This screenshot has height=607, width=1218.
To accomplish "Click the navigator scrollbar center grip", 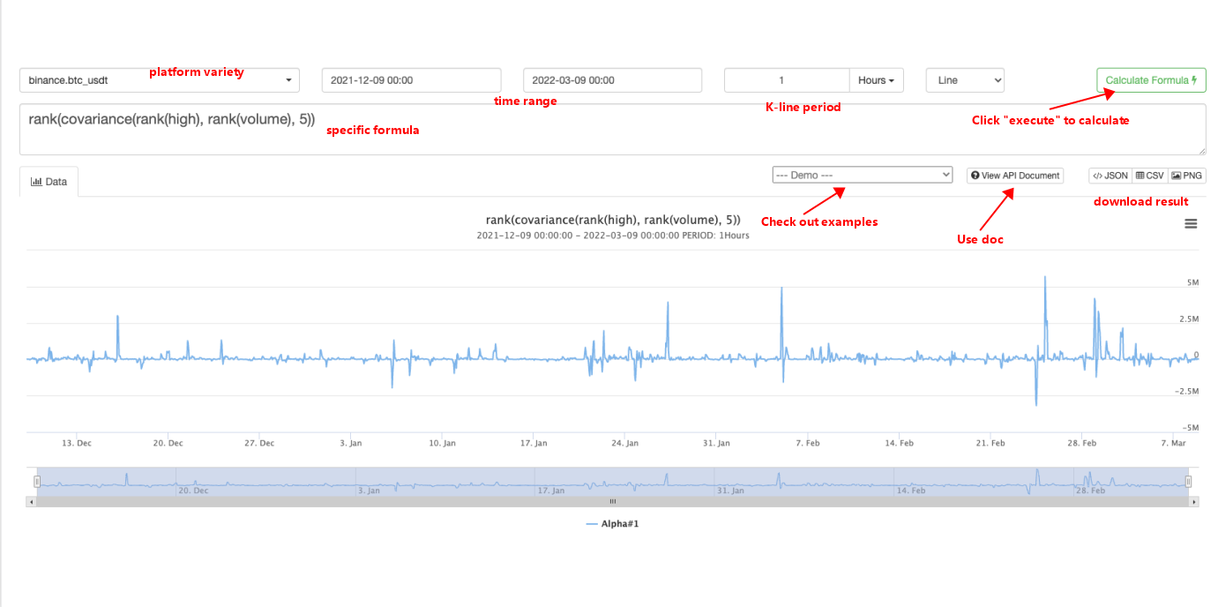I will click(x=612, y=501).
